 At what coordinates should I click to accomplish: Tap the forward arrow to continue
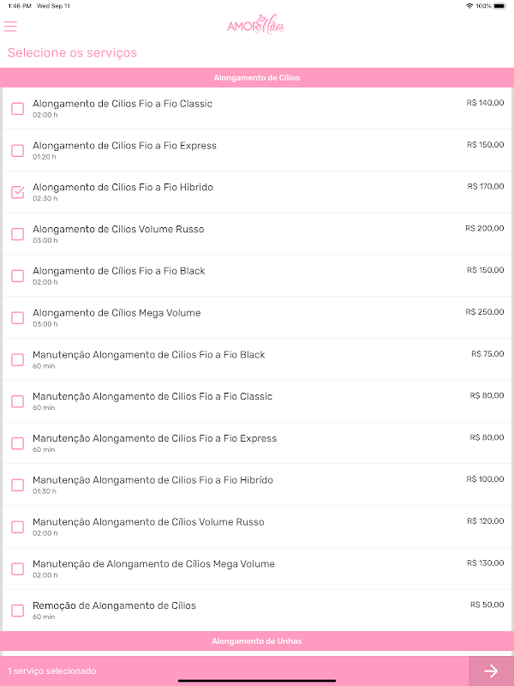tap(491, 671)
